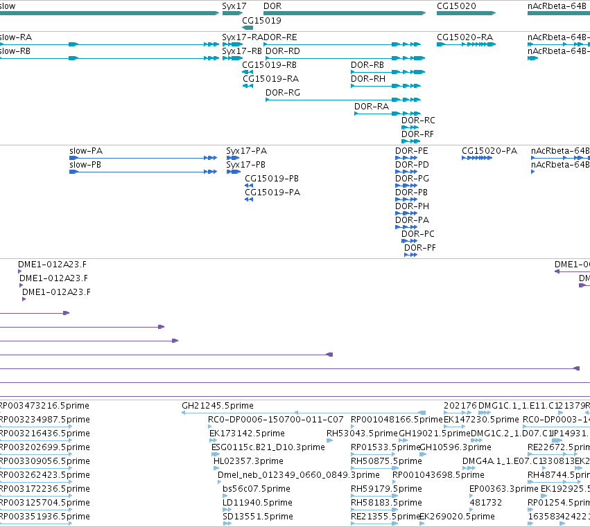Click the RP001048166.5prime EST label
The image size is (590, 527).
(397, 420)
